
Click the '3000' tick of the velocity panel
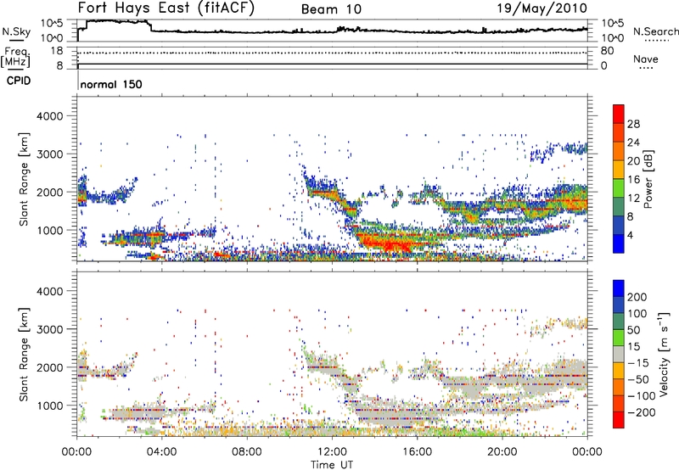49,329
